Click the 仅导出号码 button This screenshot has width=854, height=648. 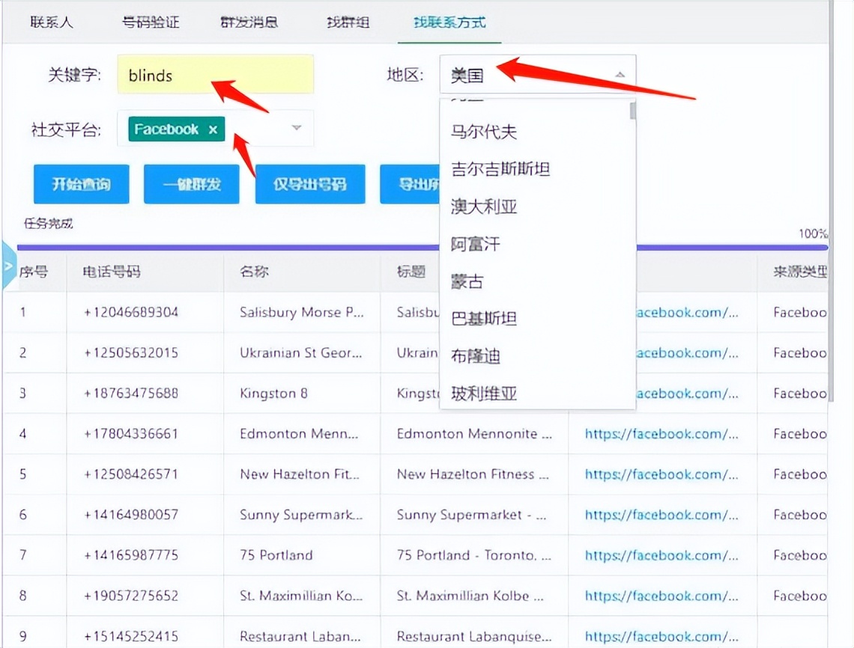pos(309,183)
